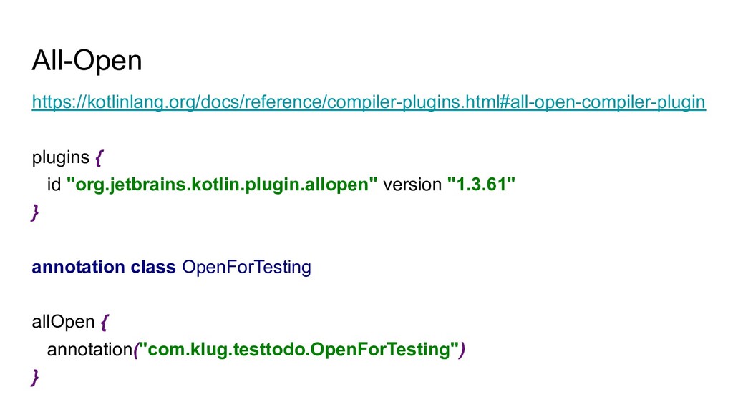Click the allOpen block name
Screen dimensions: 733x412
coord(63,322)
